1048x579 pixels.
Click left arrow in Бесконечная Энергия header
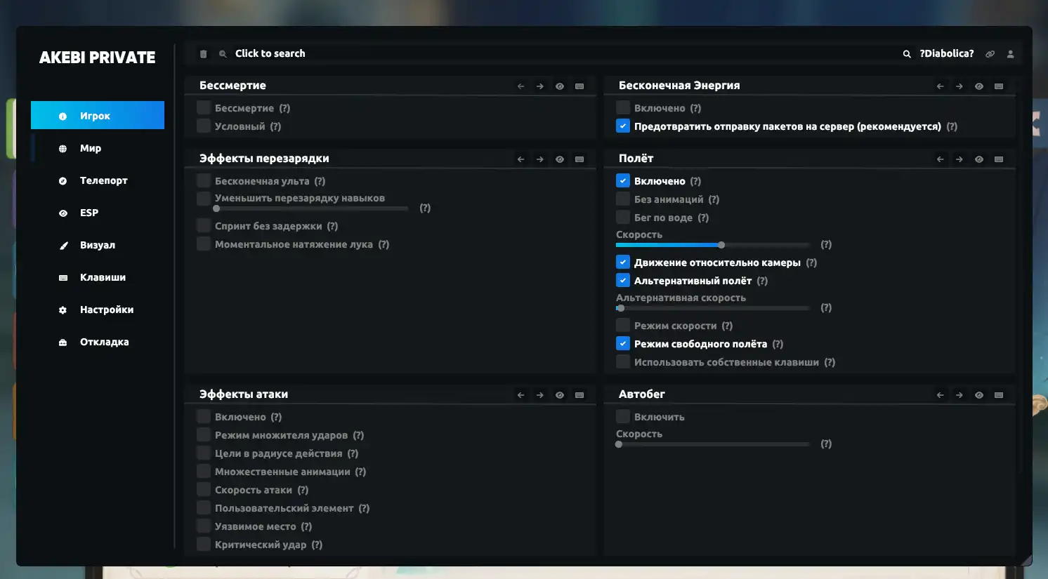tap(940, 86)
